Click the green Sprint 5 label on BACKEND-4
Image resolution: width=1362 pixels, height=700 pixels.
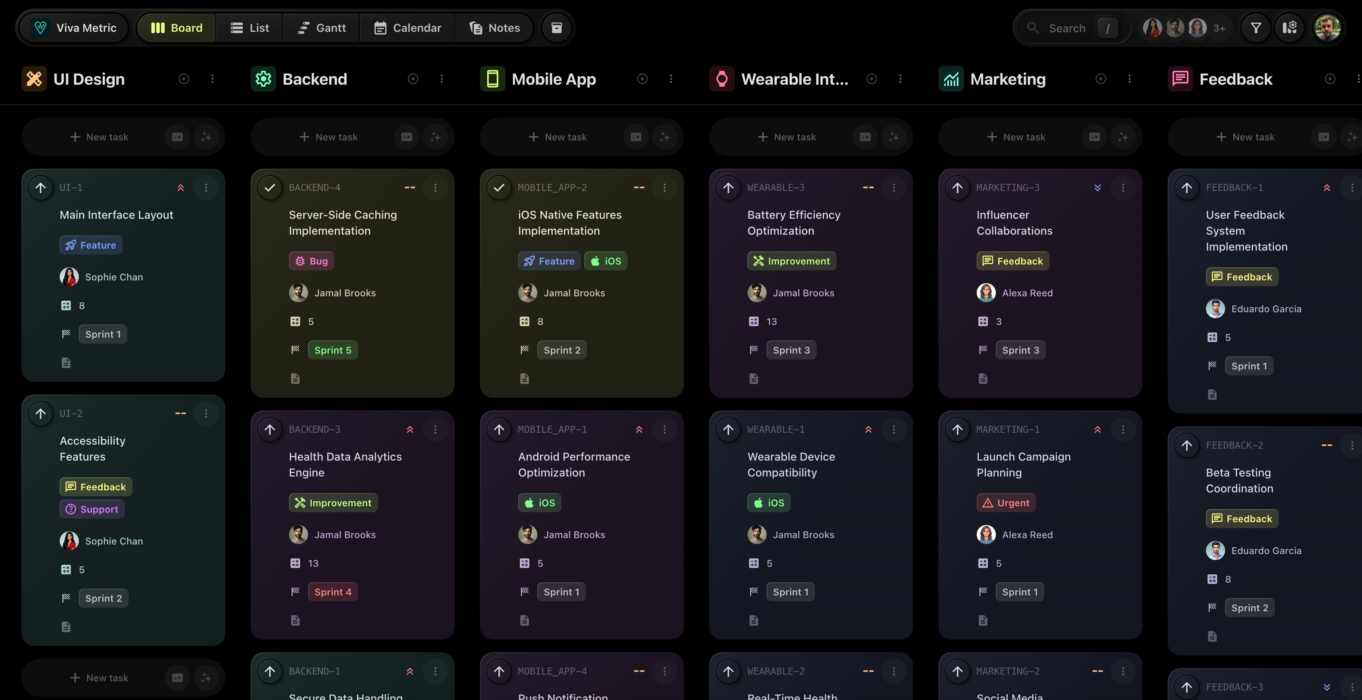pyautogui.click(x=333, y=350)
